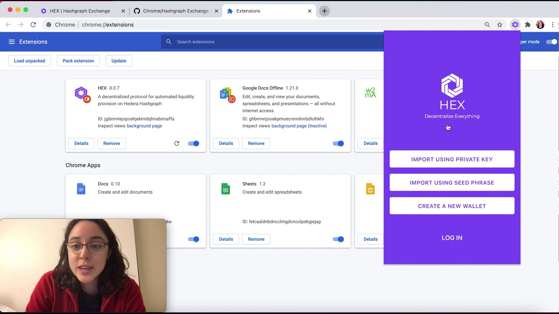The image size is (559, 314).
Task: Click the Sheets app icon
Action: pos(226,189)
